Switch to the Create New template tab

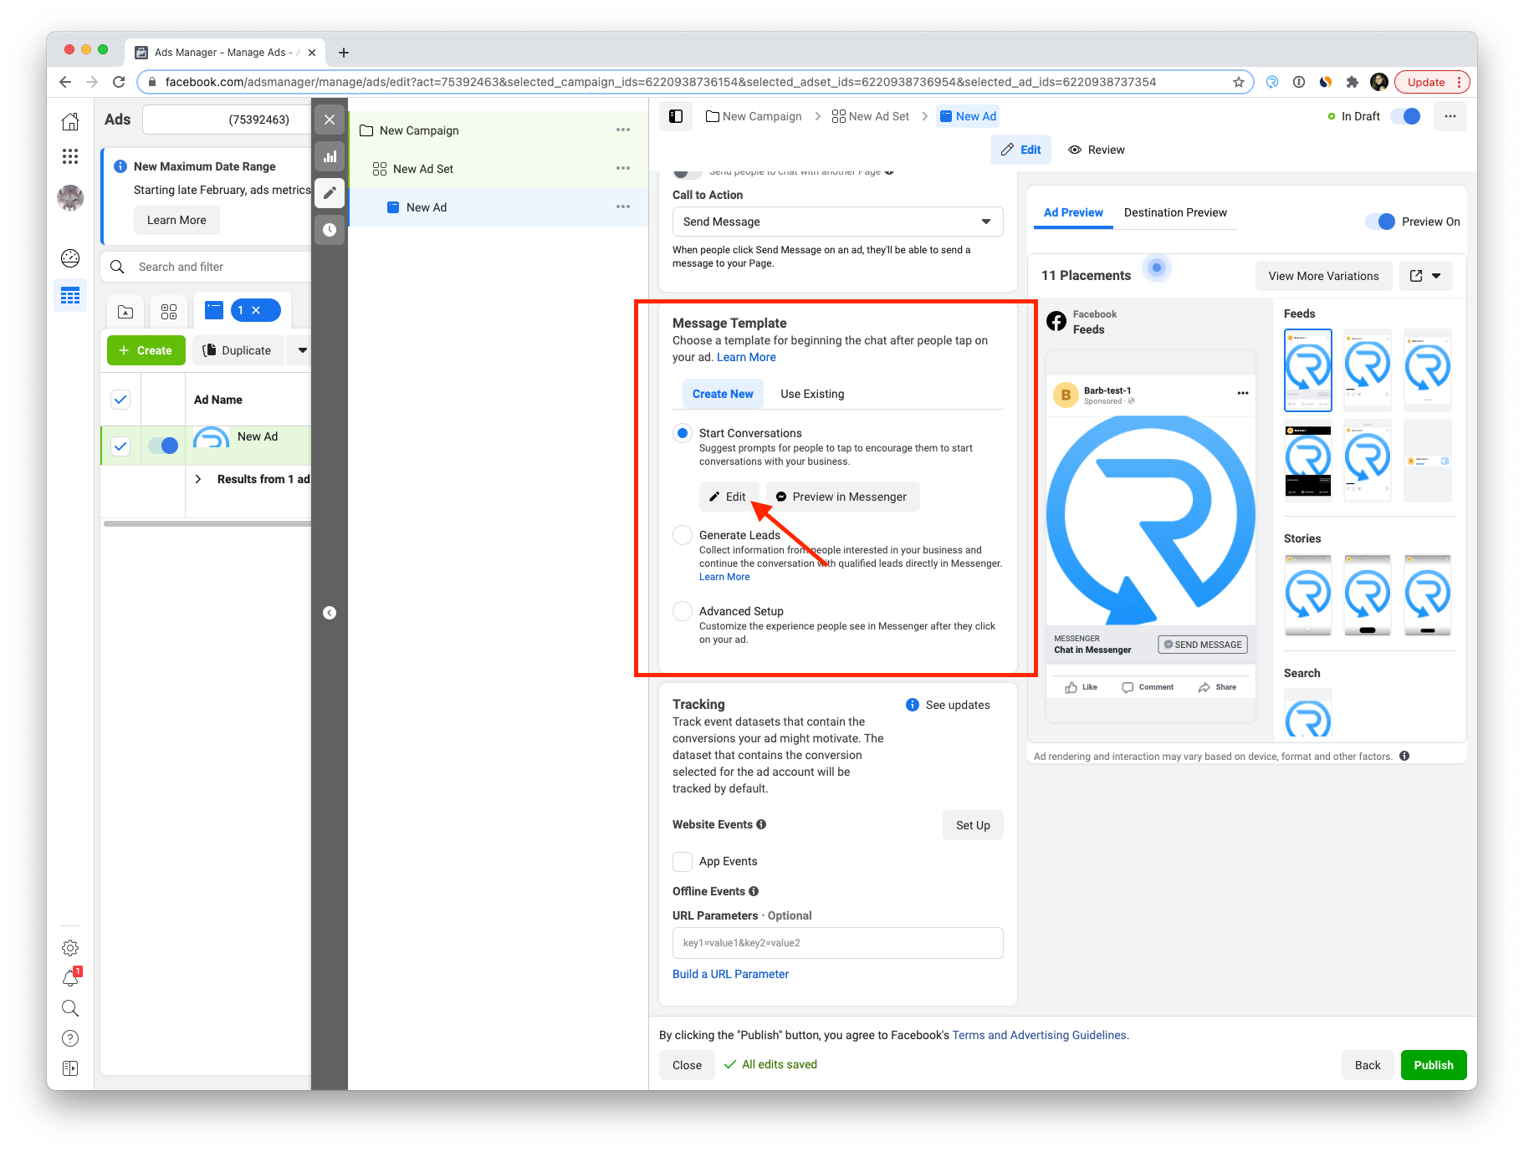723,394
